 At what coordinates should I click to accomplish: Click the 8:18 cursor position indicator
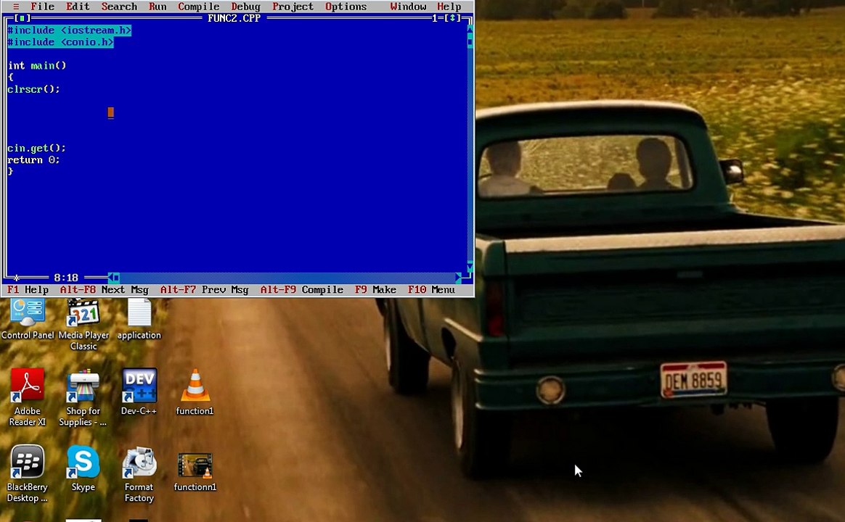click(66, 278)
